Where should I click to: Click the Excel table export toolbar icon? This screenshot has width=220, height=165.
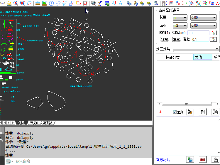[x=107, y=3]
